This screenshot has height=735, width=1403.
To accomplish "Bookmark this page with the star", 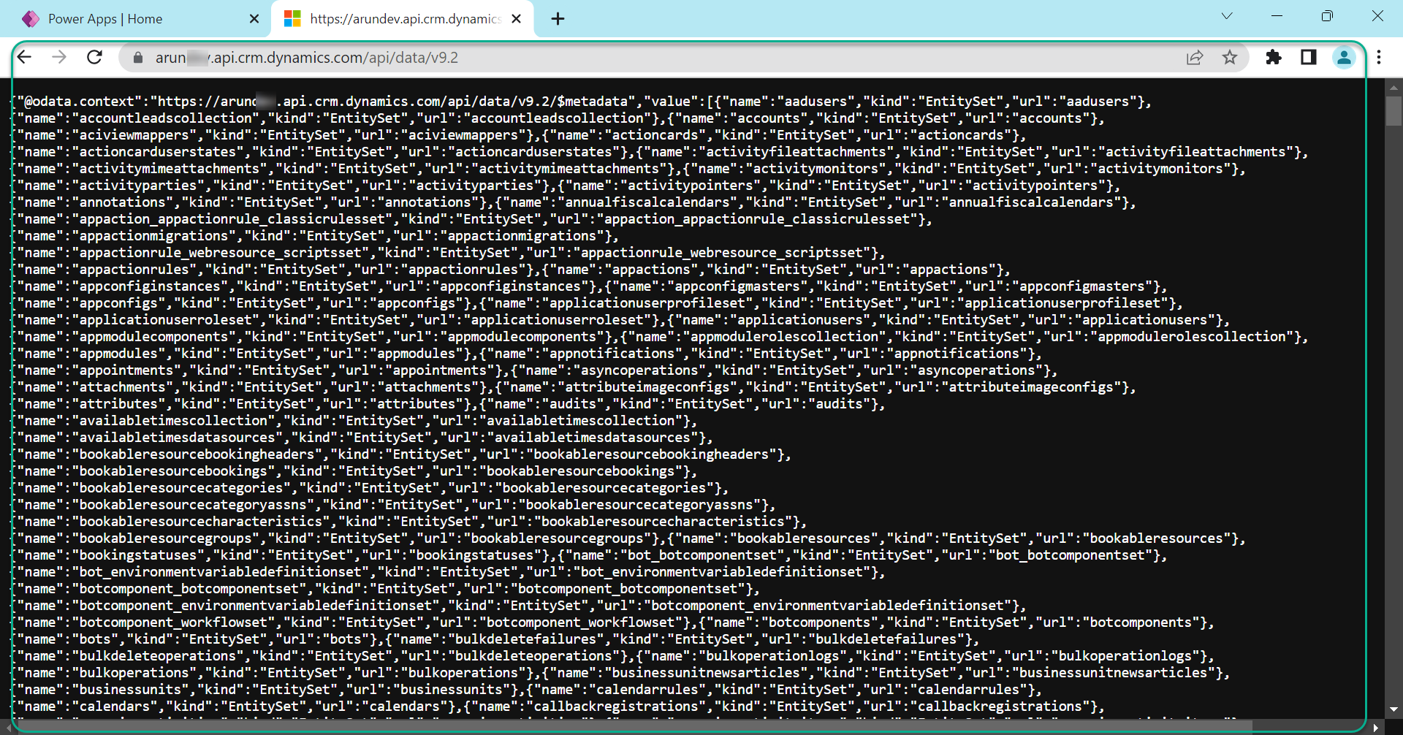I will (1230, 57).
